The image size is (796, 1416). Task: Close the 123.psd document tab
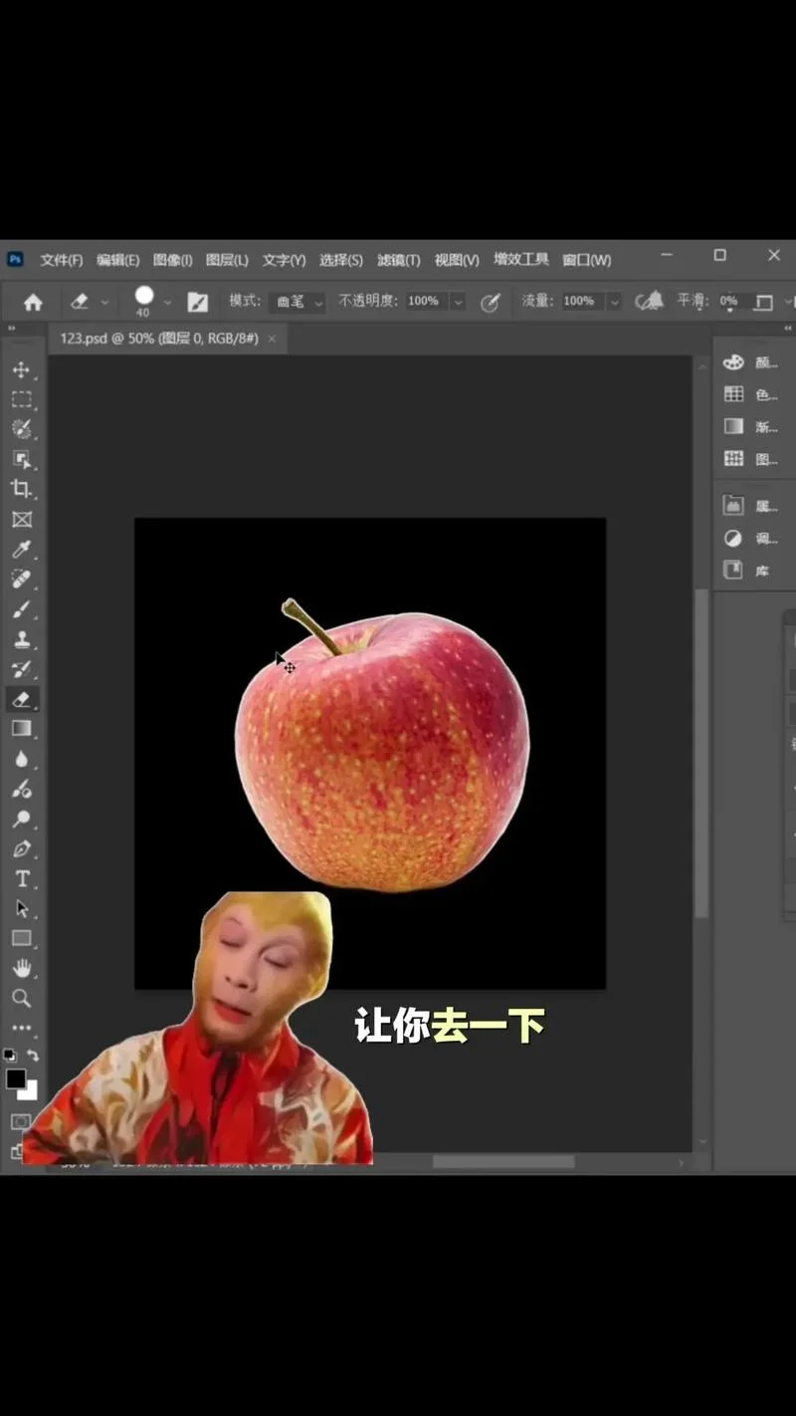pyautogui.click(x=272, y=339)
